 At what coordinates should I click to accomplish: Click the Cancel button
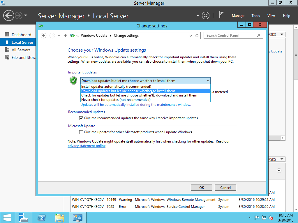[225, 188]
